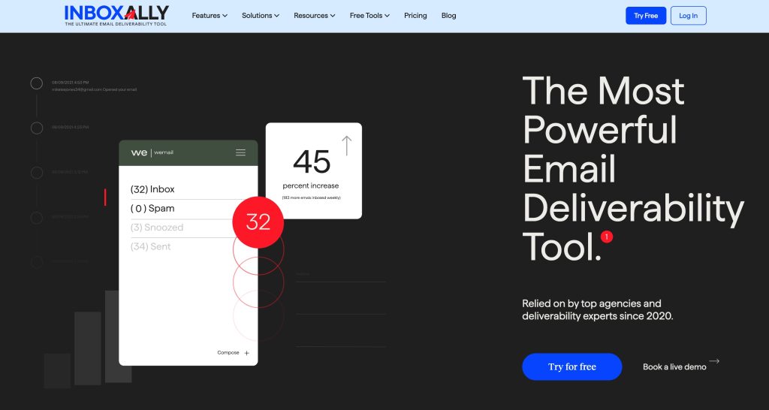Click the tallest bar in the bar chart

(118, 336)
